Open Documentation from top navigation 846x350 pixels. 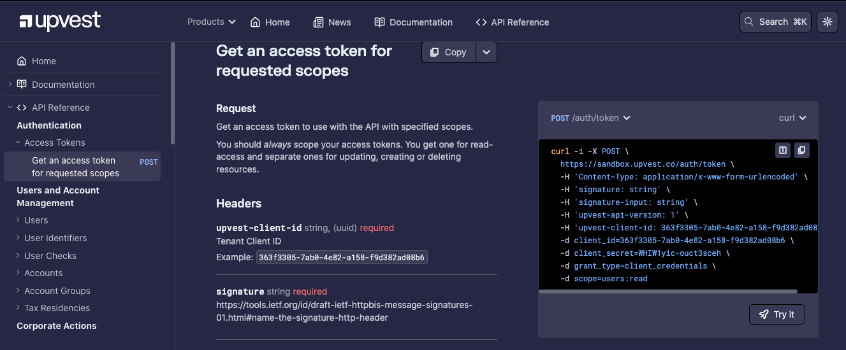[x=414, y=22]
